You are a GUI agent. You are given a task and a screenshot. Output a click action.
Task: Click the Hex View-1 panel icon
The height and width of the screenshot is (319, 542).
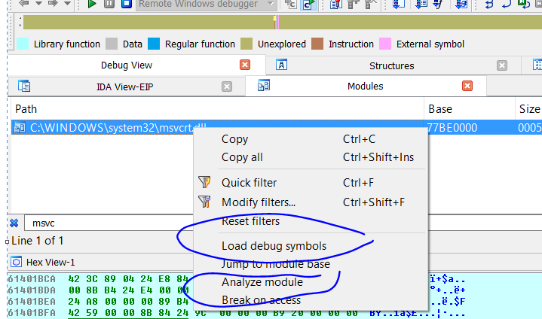17,262
